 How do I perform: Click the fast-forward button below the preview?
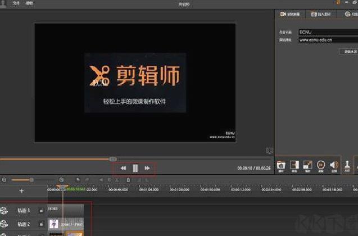pyautogui.click(x=147, y=168)
